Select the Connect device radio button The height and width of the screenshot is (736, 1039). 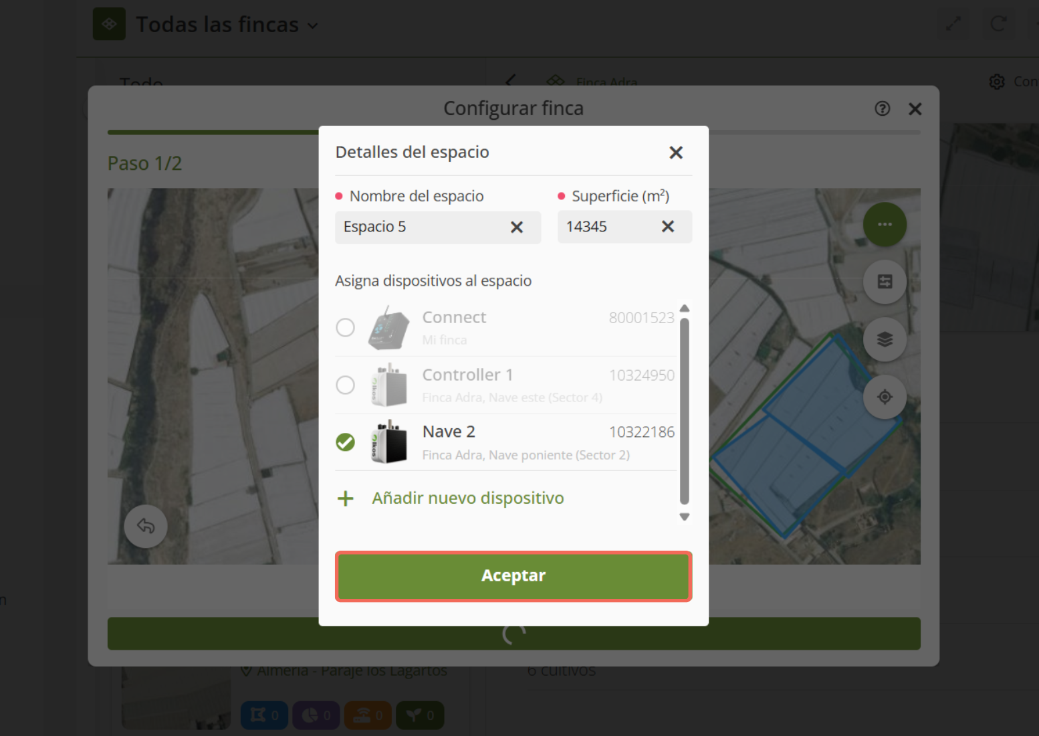pos(346,328)
